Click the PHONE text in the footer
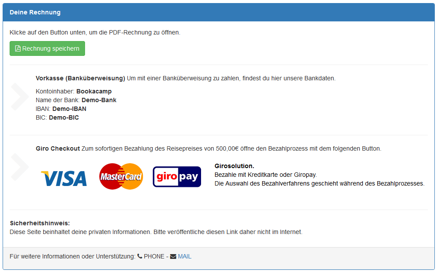 pyautogui.click(x=154, y=256)
